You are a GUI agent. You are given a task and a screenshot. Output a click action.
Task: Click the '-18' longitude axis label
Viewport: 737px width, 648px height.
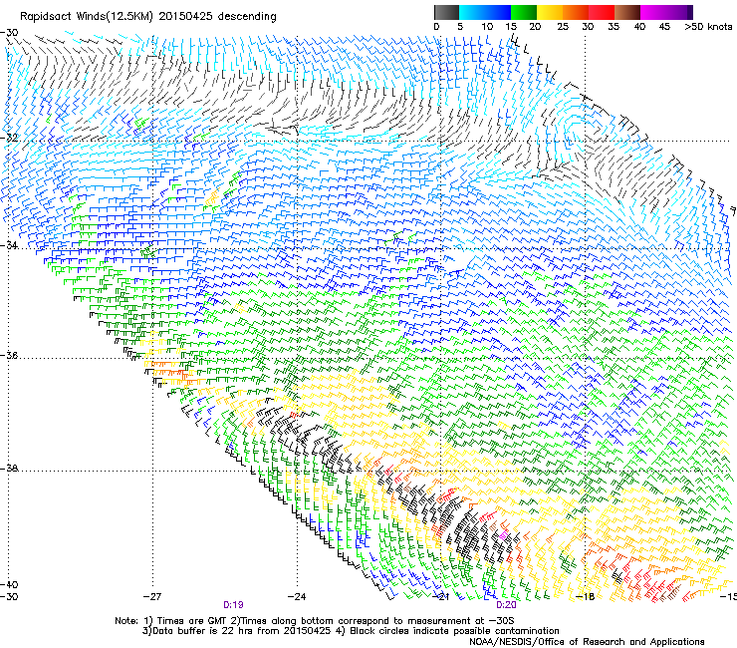[586, 597]
